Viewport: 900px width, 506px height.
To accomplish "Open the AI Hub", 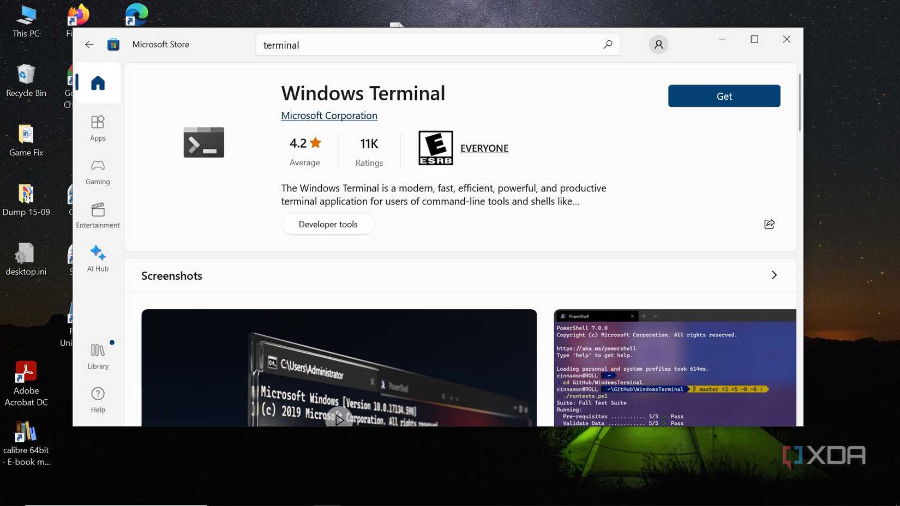I will (98, 258).
